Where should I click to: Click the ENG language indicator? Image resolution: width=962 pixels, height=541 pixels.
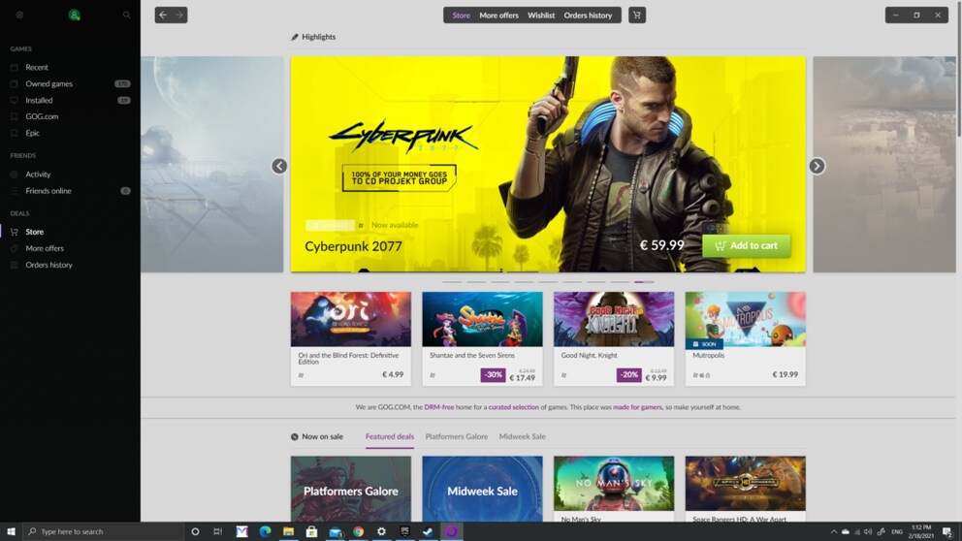pyautogui.click(x=897, y=531)
